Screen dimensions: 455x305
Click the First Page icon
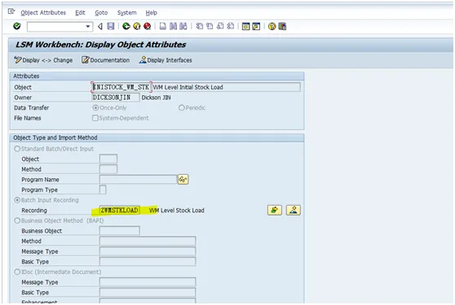pyautogui.click(x=199, y=26)
